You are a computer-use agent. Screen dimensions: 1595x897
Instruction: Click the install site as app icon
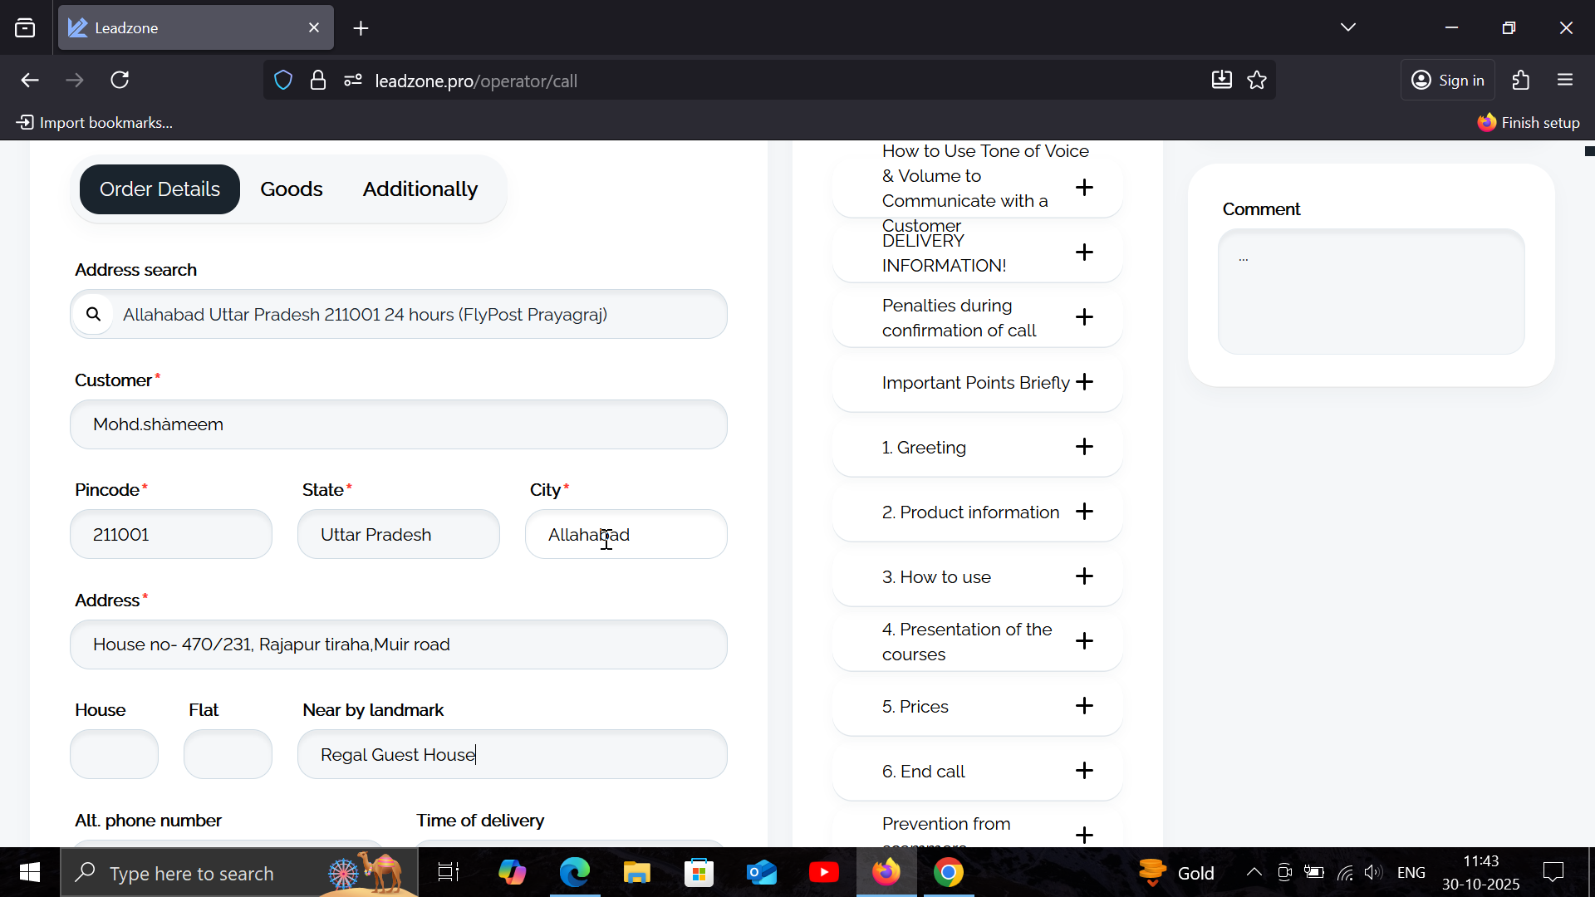coord(1221,81)
